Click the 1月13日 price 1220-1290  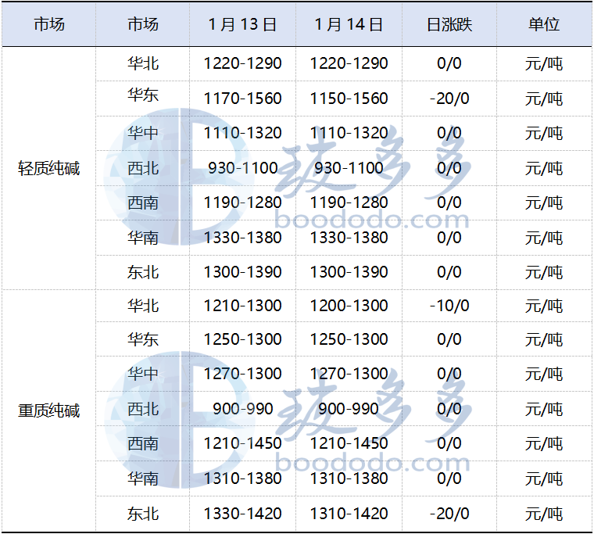click(242, 63)
